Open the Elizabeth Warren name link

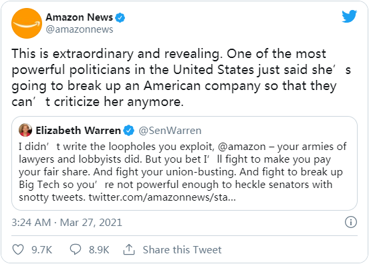tap(78, 131)
